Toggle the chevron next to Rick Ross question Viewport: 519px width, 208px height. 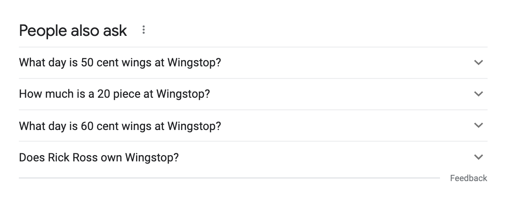479,157
